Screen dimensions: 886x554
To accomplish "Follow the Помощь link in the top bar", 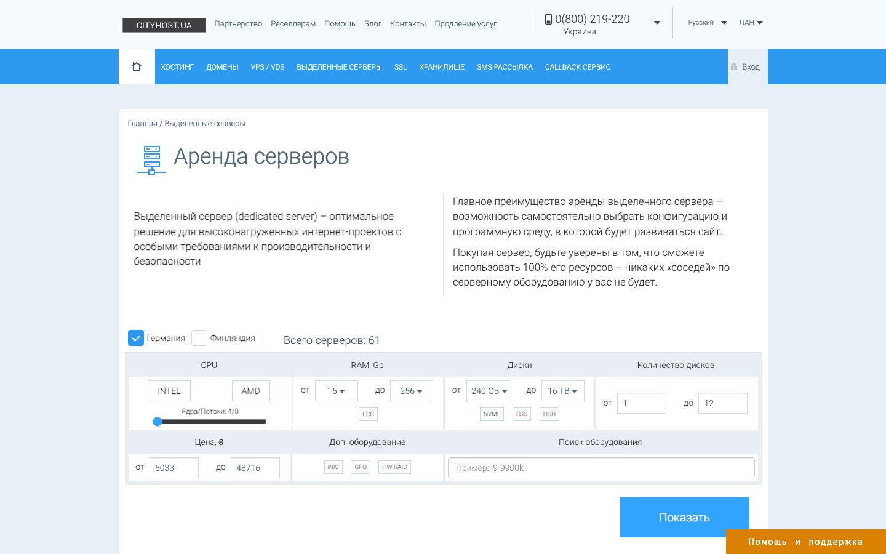I will [x=340, y=24].
